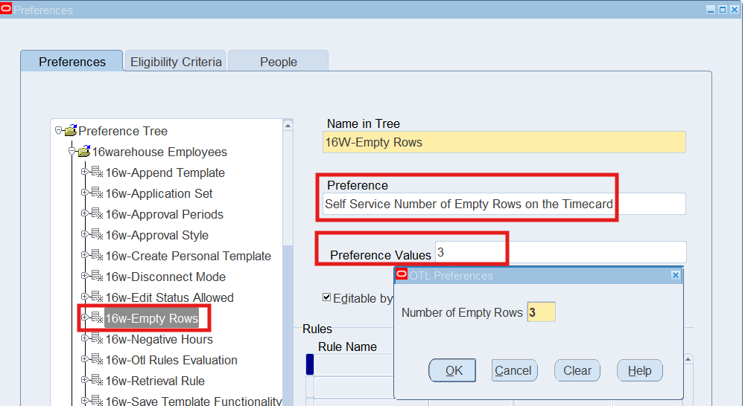Image resolution: width=745 pixels, height=406 pixels.
Task: Click the Cancel button in the dialog
Action: click(514, 370)
